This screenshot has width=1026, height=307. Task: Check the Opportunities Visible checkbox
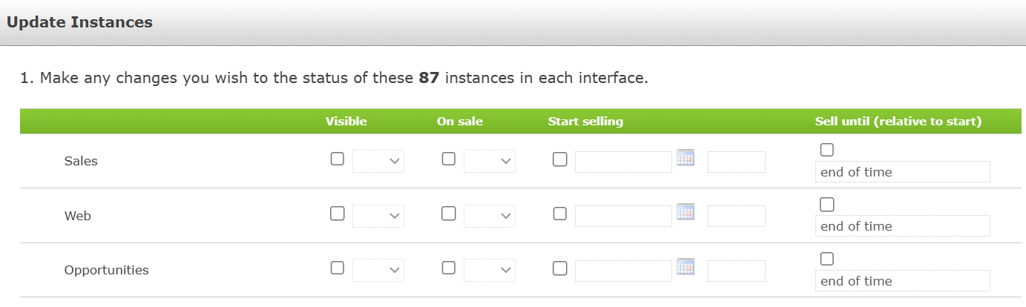pos(338,268)
